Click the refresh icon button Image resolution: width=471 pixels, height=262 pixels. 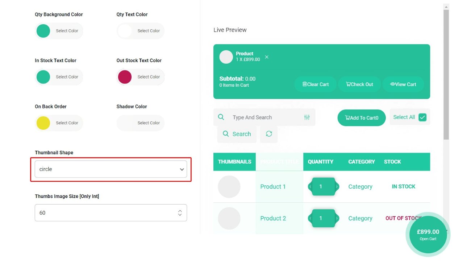(269, 134)
